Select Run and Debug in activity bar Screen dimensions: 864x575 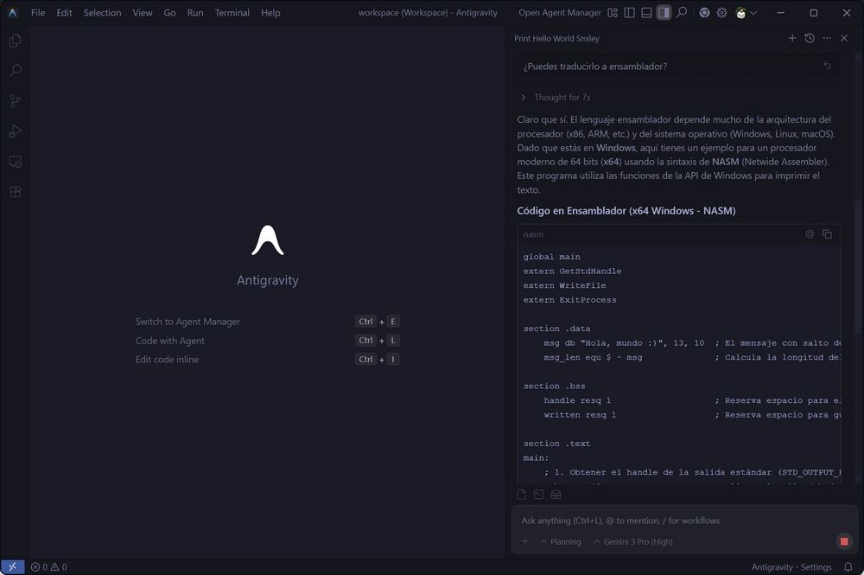click(x=14, y=131)
